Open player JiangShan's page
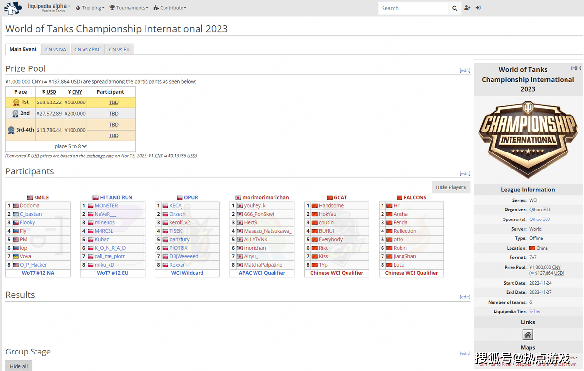This screenshot has height=371, width=584. 404,256
